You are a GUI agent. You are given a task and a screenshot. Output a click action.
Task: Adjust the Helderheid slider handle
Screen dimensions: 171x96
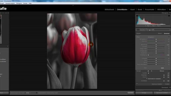(156, 53)
